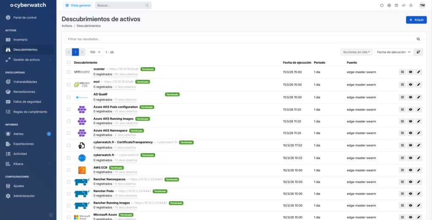Screen dimensions: 432x220
Task: Show details with eye icon for esxi row
Action: click(410, 85)
